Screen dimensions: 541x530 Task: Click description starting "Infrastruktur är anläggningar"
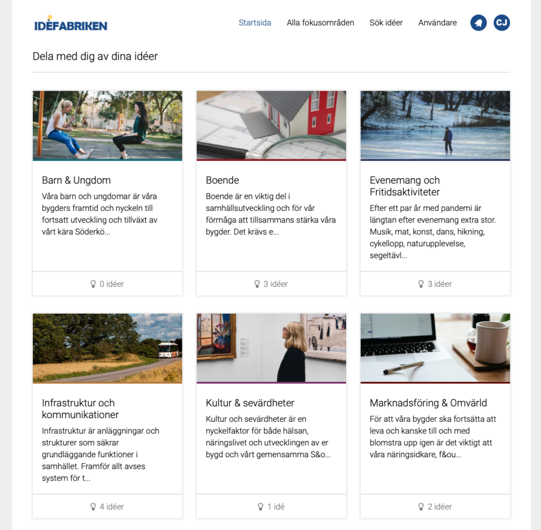100,455
